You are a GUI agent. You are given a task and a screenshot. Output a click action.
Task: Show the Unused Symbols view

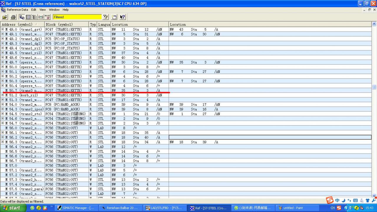pos(41,17)
